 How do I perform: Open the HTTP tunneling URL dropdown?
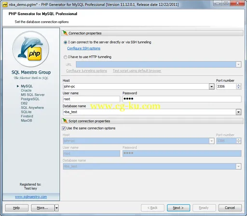[238, 64]
